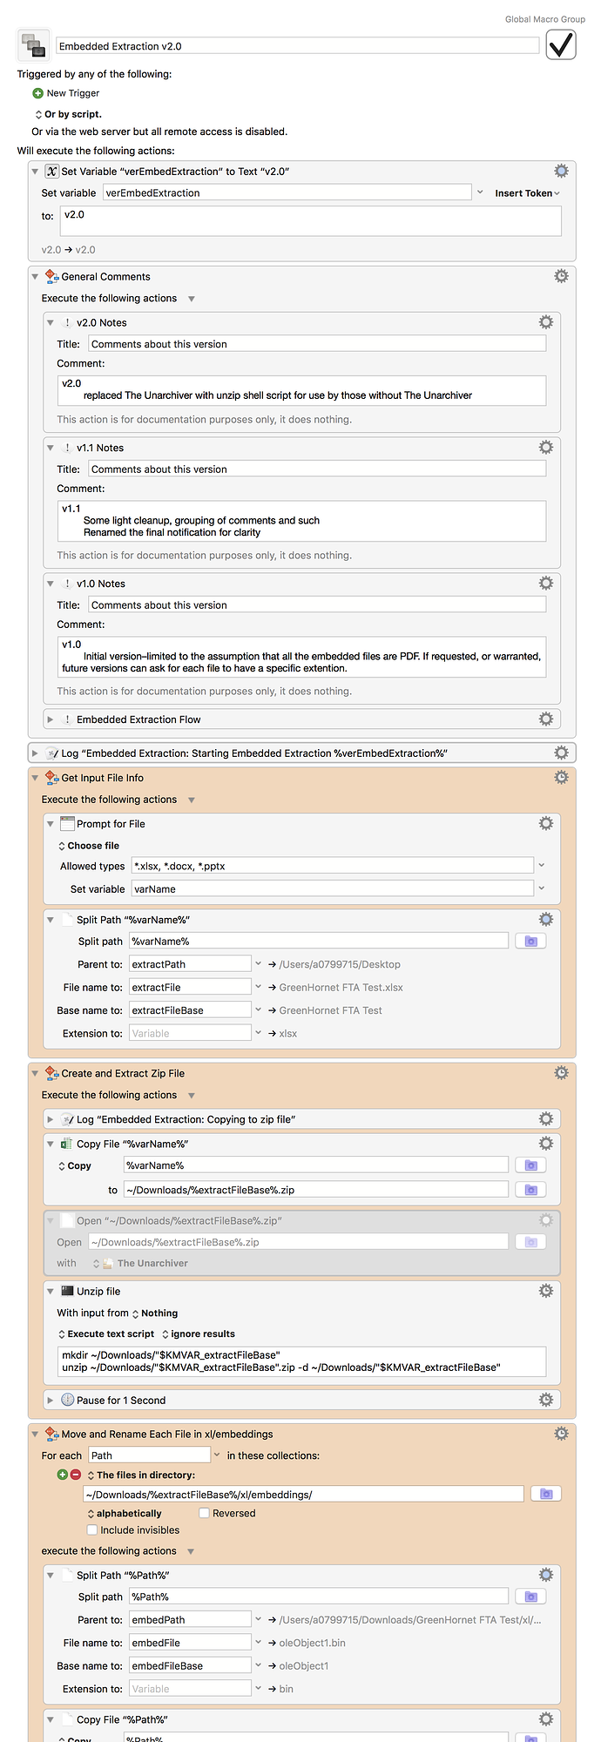Remove collection with red minus icon
This screenshot has width=601, height=1742.
(76, 1475)
